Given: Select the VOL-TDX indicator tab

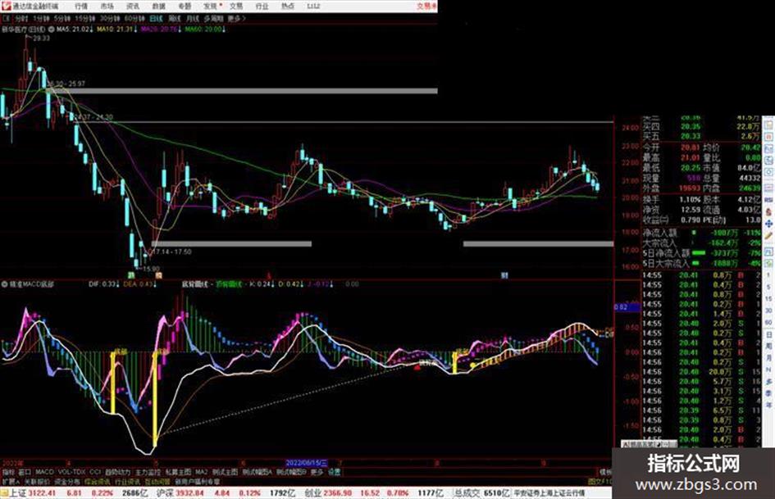Looking at the screenshot, I should [71, 472].
